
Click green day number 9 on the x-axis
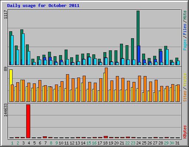[56, 143]
